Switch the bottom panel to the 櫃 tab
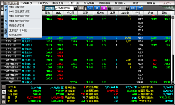175x105 pixels. [x=3, y=97]
